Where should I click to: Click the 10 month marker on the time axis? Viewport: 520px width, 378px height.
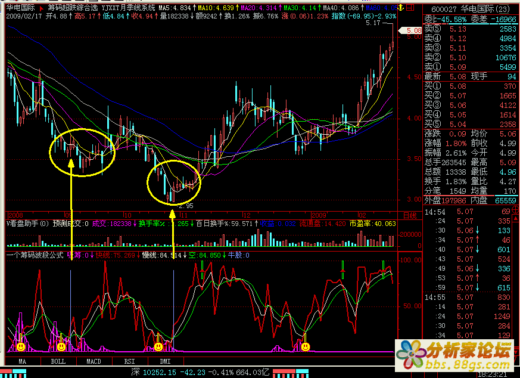tap(127, 215)
